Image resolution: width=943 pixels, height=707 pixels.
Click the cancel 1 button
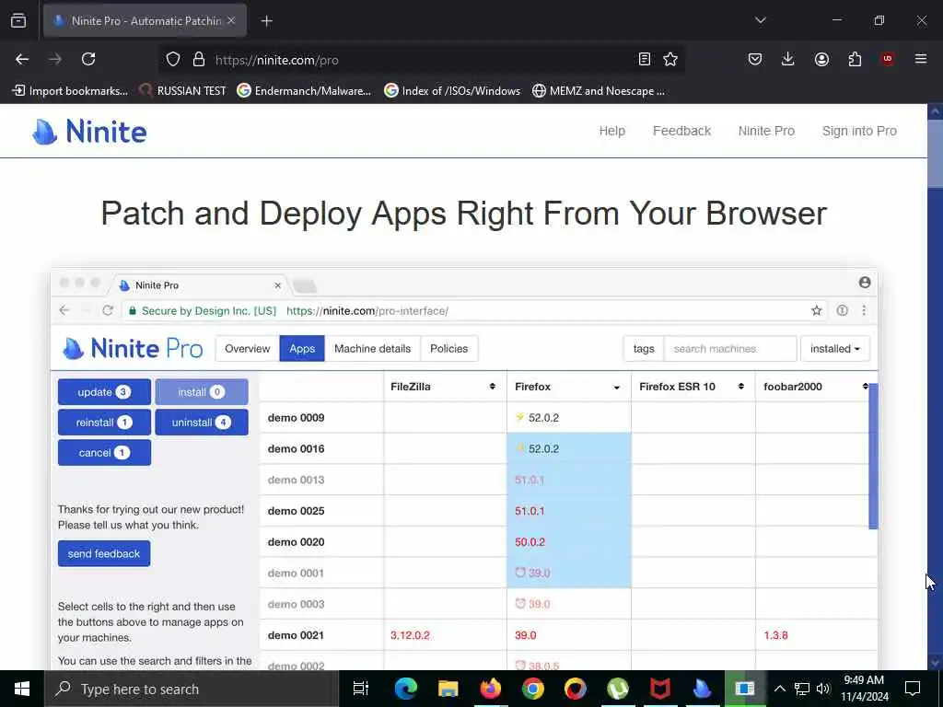104,453
